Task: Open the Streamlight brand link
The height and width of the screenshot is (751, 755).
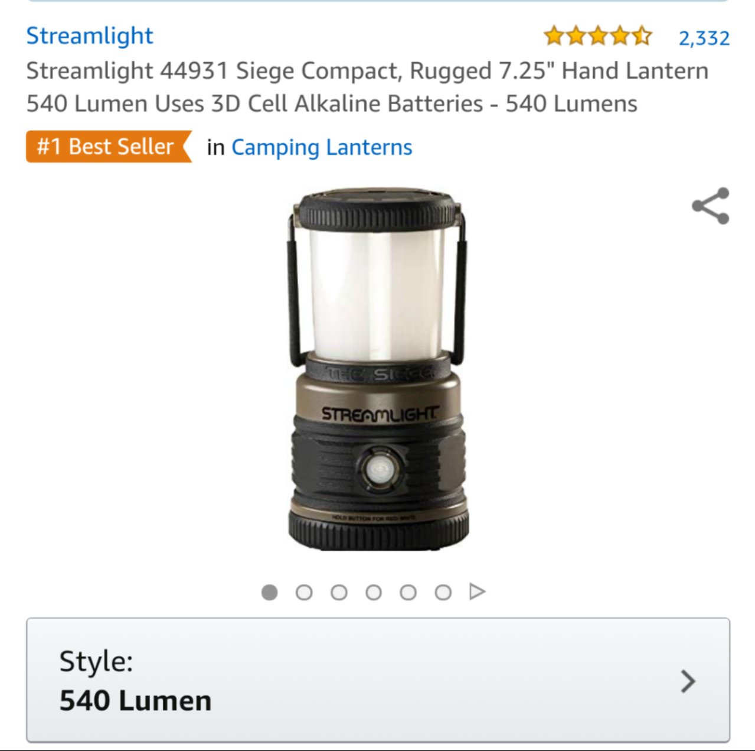Action: [90, 36]
